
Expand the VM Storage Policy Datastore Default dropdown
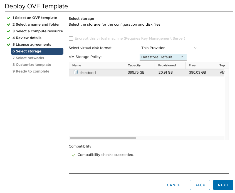(163, 57)
